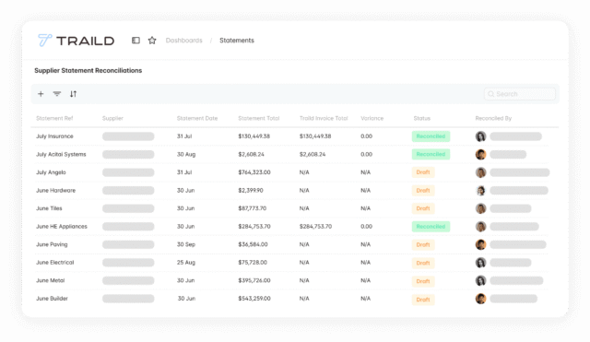Select the 25 Aug statement date
Screen dimensions: 590x342
point(186,263)
